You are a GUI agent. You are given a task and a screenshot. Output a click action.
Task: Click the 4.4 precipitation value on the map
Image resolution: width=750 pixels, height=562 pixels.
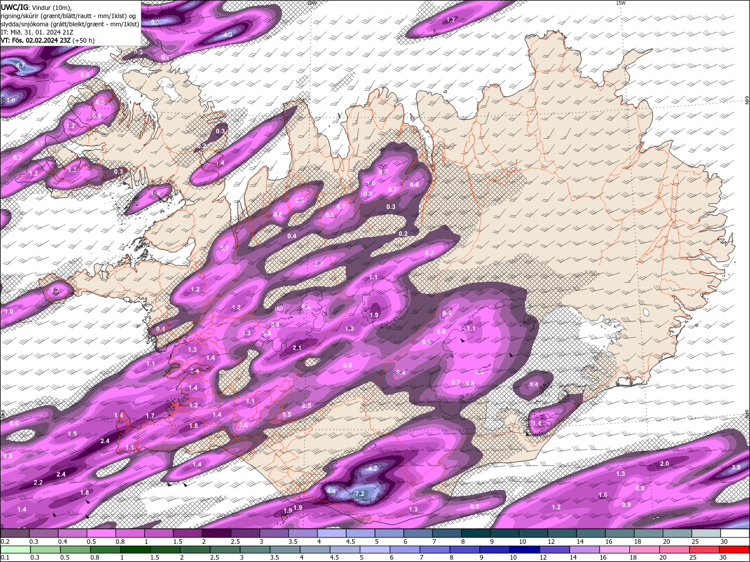(x=332, y=491)
